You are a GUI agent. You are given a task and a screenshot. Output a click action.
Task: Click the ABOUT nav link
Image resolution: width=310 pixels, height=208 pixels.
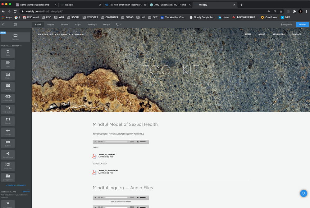tap(262, 34)
